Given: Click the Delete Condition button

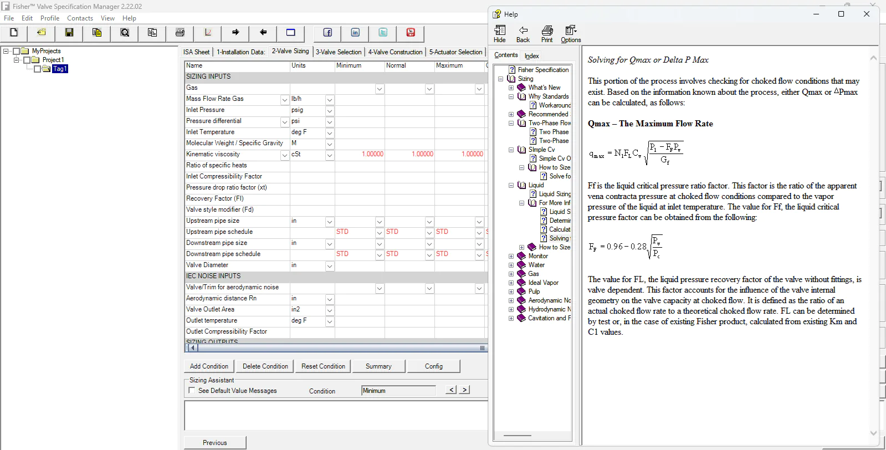Looking at the screenshot, I should 265,366.
